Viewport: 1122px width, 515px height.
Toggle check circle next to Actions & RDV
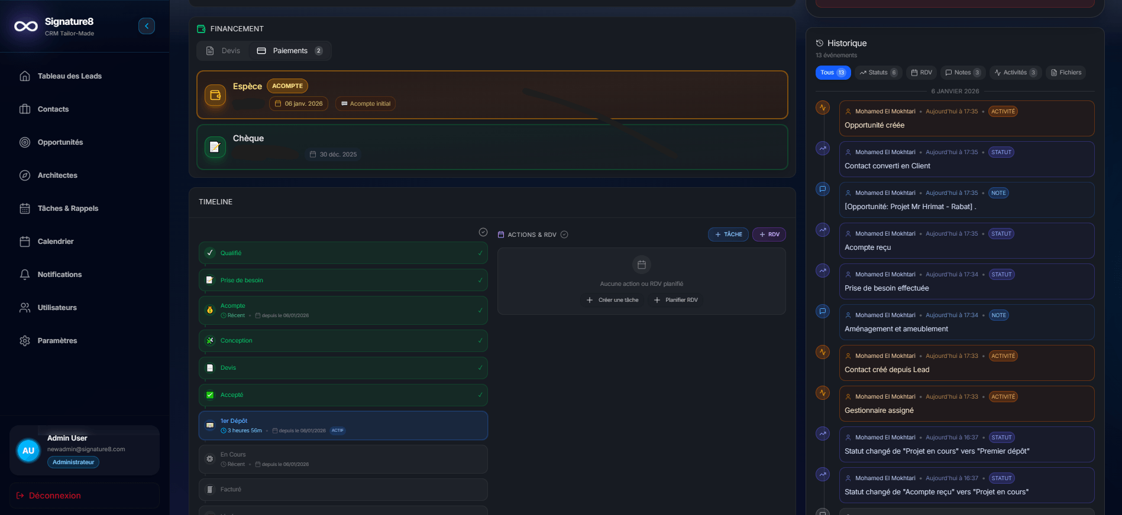point(564,234)
